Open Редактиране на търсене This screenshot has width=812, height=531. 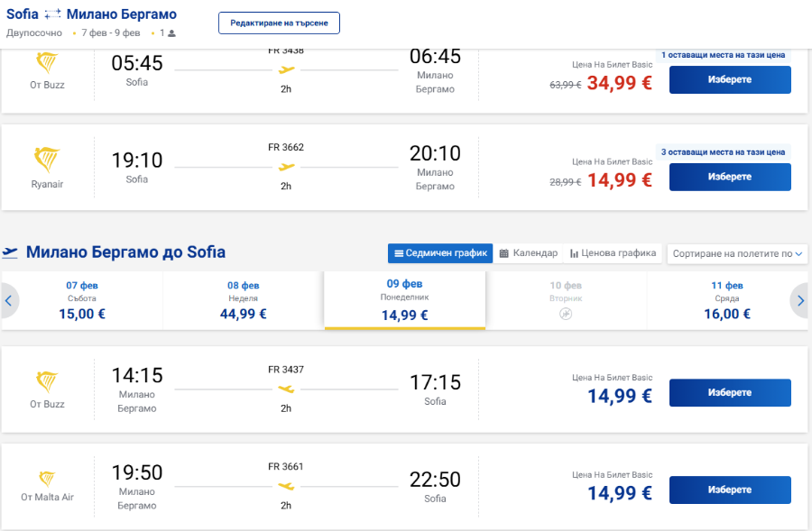(x=279, y=23)
